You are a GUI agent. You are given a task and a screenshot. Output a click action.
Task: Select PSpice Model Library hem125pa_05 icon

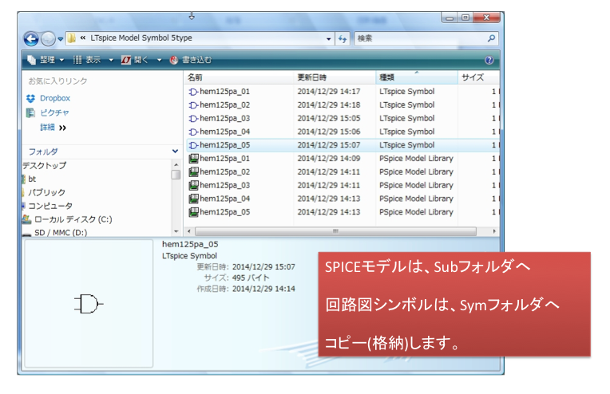coord(194,212)
